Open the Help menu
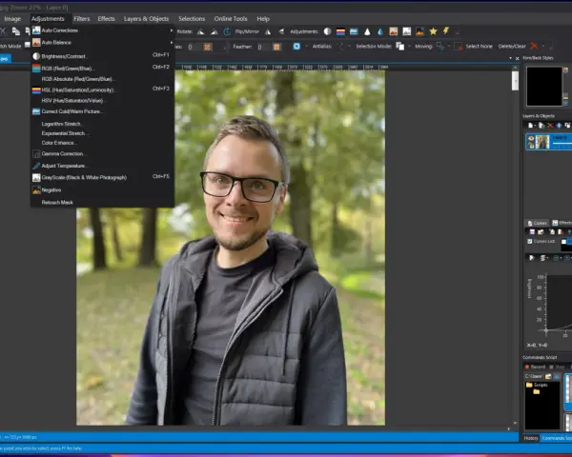 click(263, 19)
